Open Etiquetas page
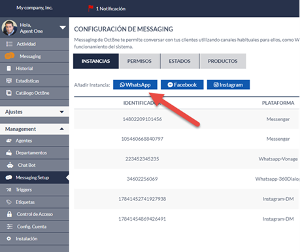The height and width of the screenshot is (252, 300). pos(35,202)
